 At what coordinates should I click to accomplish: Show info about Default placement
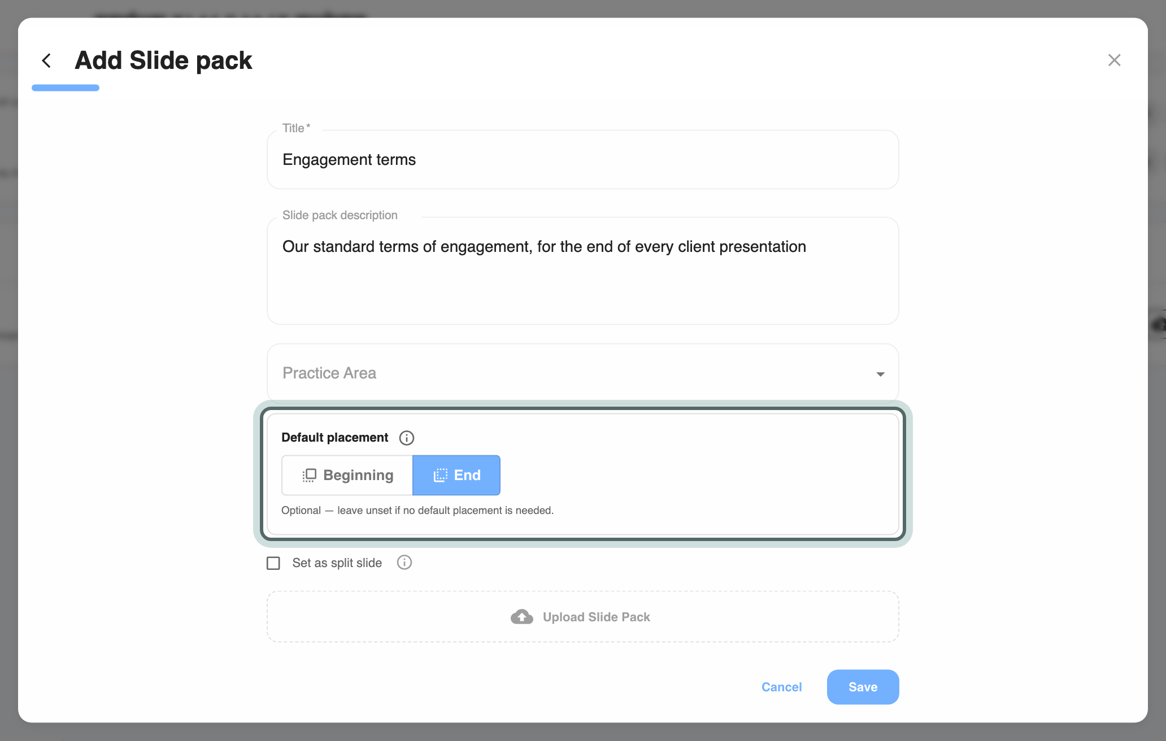click(x=407, y=438)
